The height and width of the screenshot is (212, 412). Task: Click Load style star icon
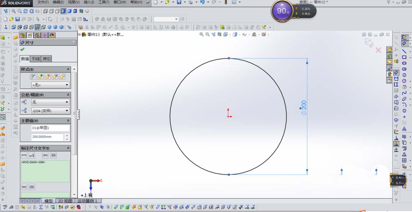62,76
